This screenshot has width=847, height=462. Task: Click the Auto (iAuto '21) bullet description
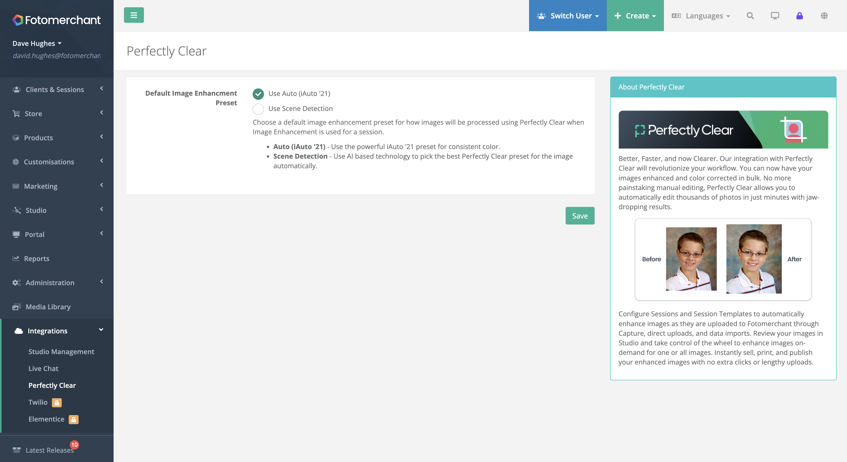386,146
